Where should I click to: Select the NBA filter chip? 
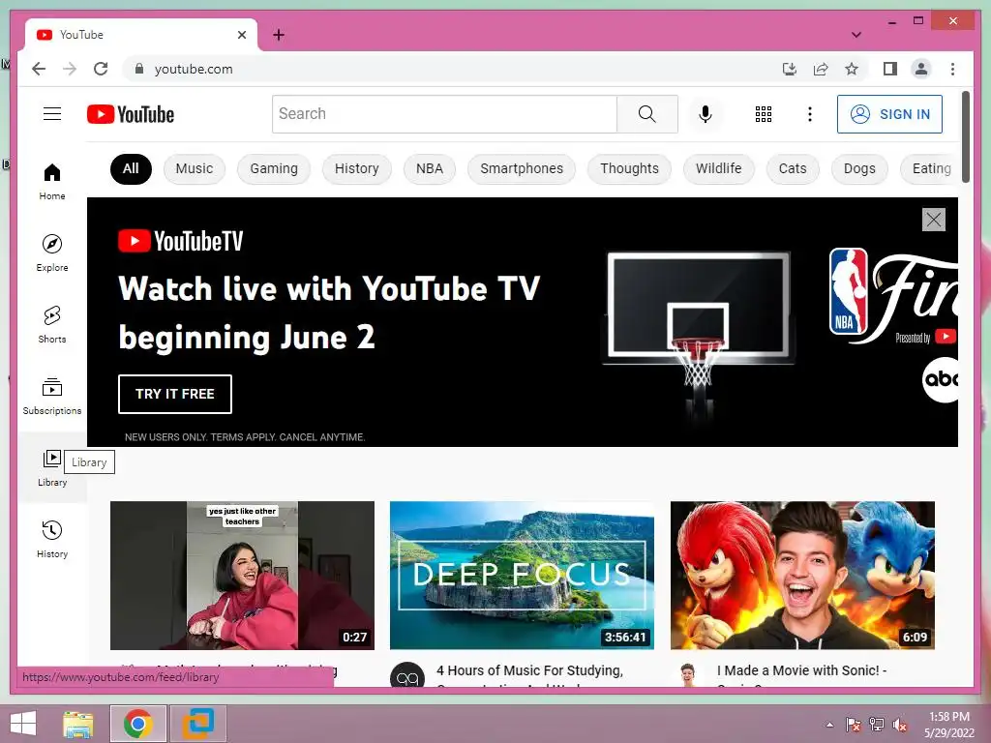[429, 168]
